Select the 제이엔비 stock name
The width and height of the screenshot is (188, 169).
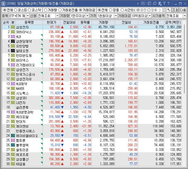[22, 126]
